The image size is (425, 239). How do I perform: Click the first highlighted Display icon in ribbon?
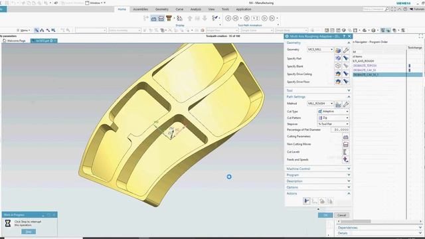(153, 18)
